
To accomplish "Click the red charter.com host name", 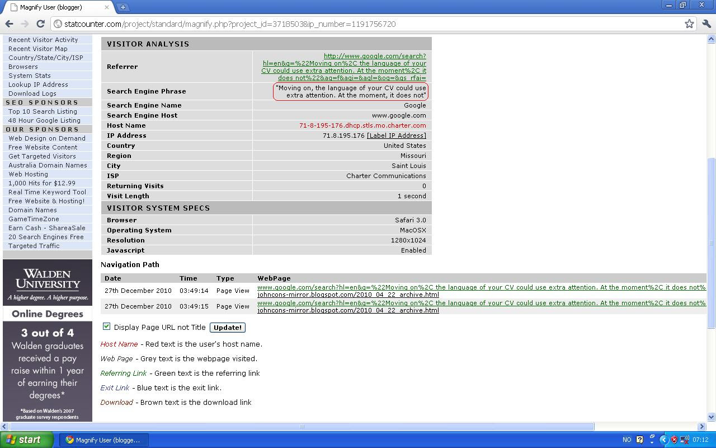I will click(362, 125).
